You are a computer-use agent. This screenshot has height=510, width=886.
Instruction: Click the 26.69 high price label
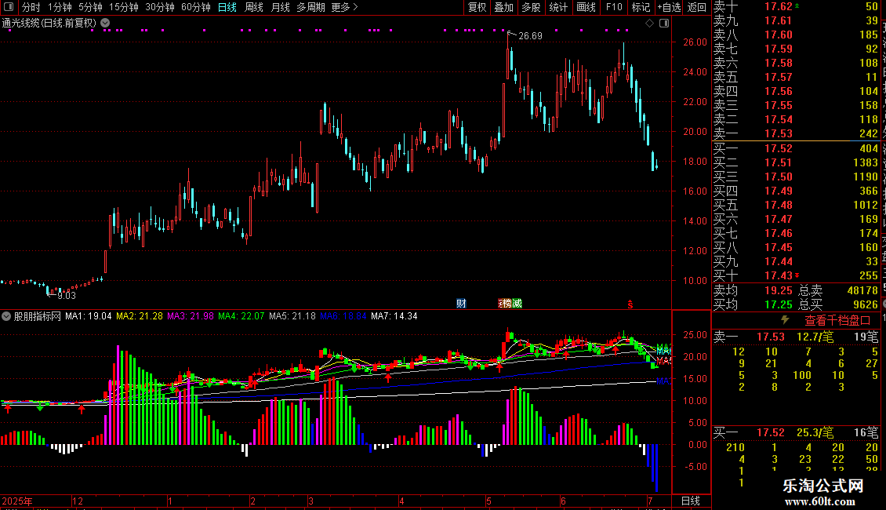pyautogui.click(x=530, y=35)
